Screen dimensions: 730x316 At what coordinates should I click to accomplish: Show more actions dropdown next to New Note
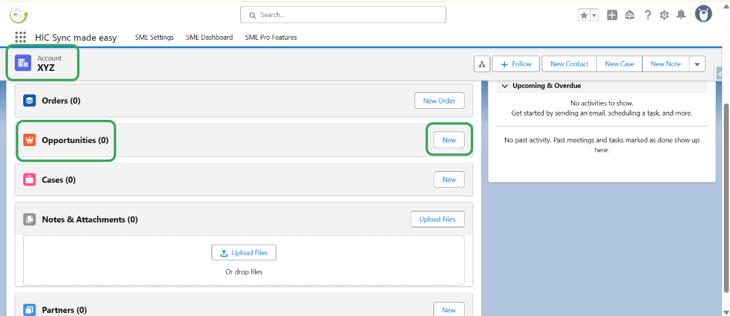click(697, 64)
